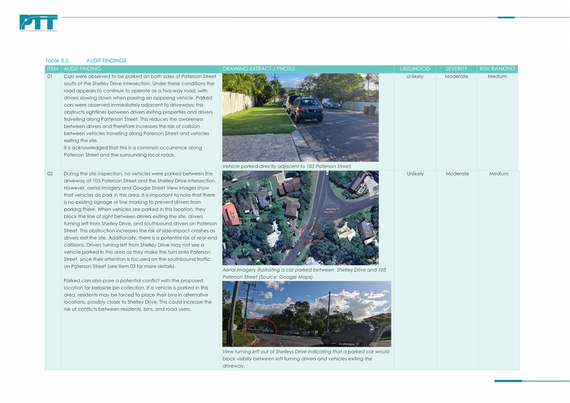Viewport: 570px width, 403px height.
Task: Select the SEVERITY column header
Action: (x=456, y=69)
